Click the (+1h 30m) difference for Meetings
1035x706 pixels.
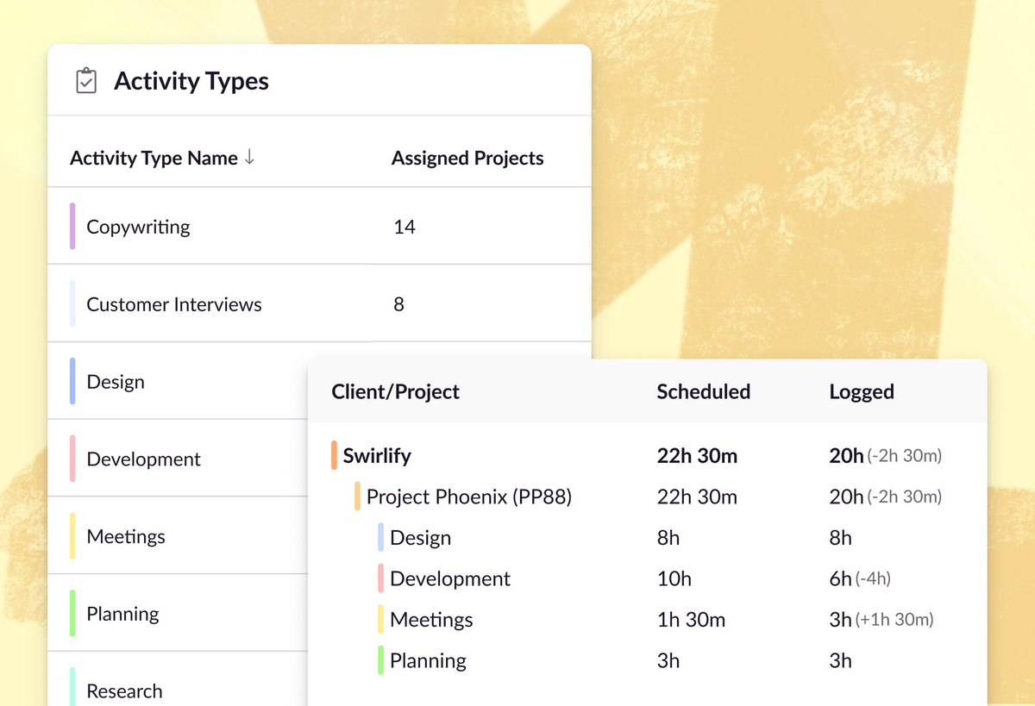point(894,620)
